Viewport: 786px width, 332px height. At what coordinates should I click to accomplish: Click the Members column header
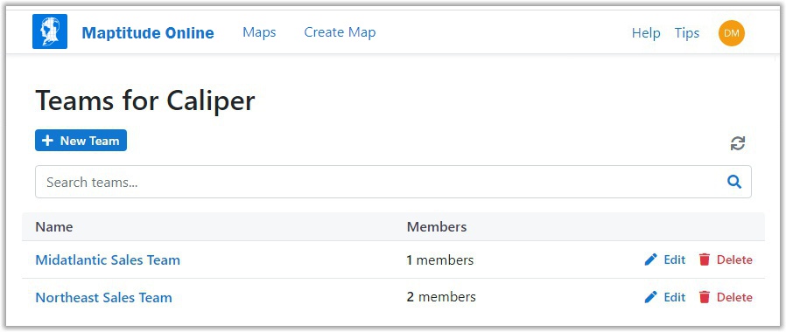437,227
